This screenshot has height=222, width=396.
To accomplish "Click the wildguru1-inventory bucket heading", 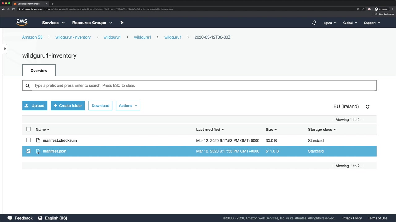I will point(49,56).
